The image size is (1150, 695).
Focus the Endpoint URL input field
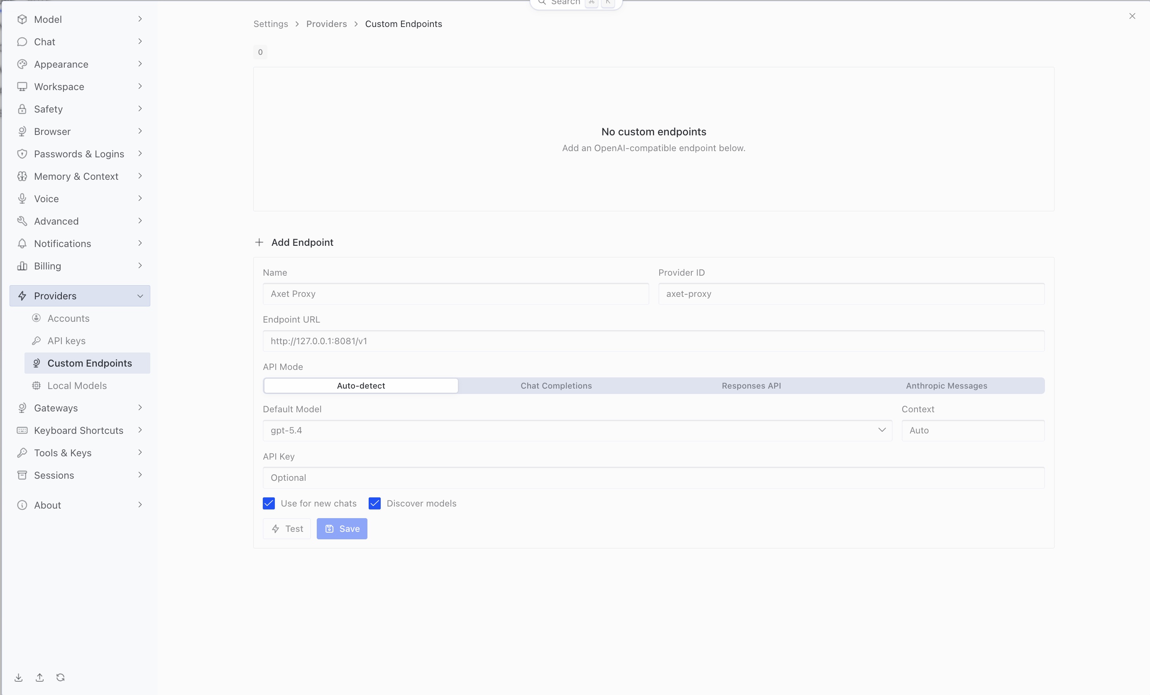[x=653, y=341]
